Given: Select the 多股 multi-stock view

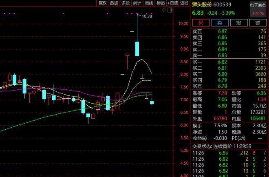Looking at the screenshot, I should tap(126, 3).
